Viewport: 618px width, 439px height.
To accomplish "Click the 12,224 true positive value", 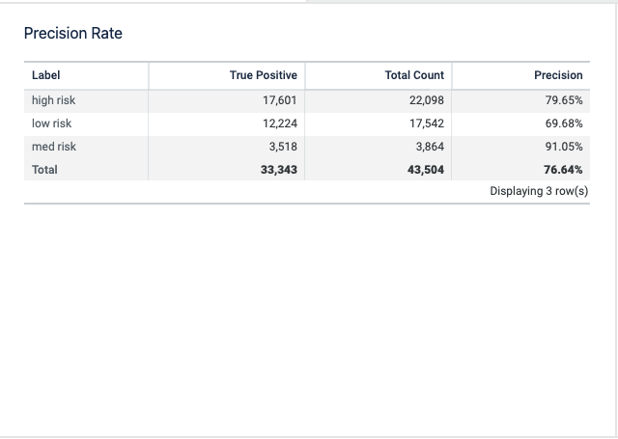I will click(x=279, y=123).
